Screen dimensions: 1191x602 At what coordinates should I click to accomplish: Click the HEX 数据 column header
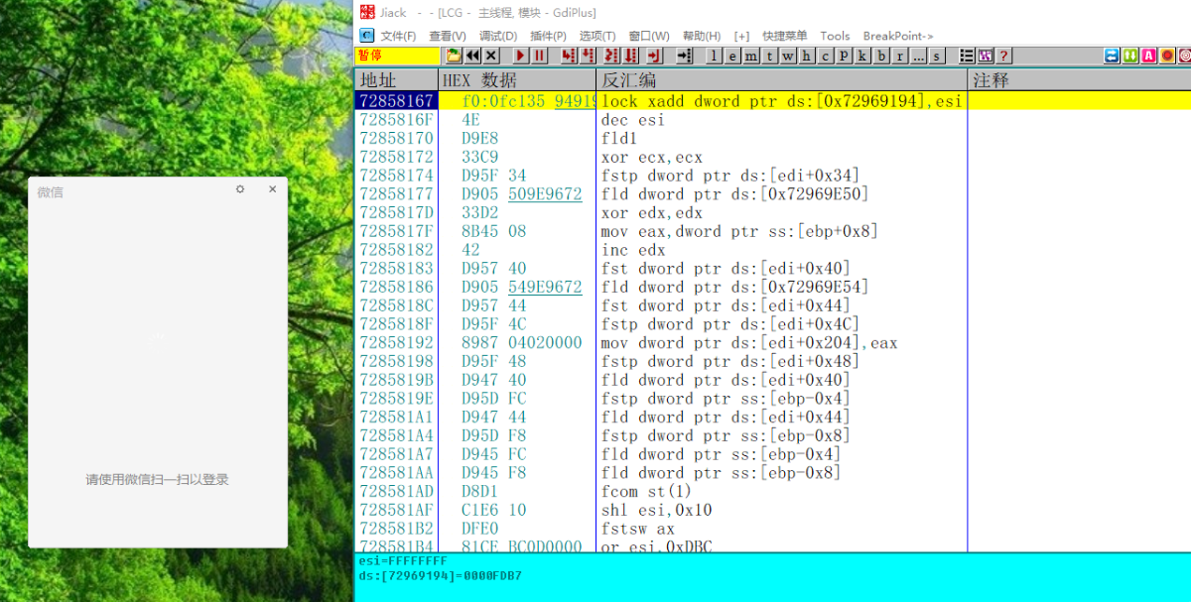[516, 80]
